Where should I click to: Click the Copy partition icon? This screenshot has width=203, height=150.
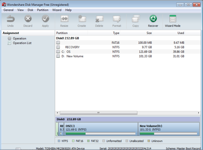pos(136,20)
